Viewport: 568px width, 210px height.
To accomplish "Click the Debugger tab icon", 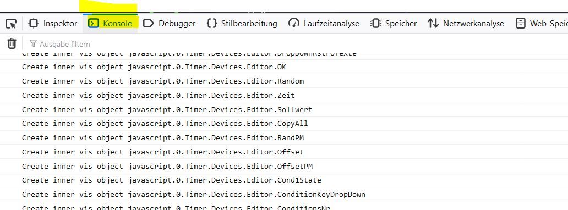I will point(149,24).
